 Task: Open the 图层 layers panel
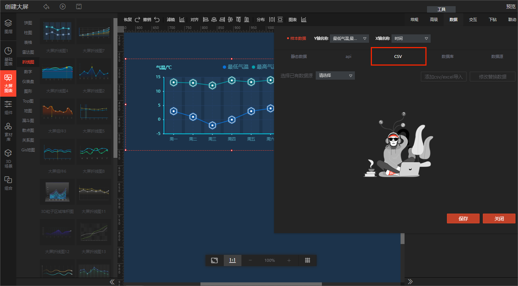8,26
